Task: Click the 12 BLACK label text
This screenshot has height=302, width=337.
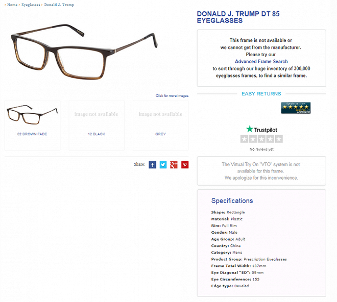Action: [97, 134]
